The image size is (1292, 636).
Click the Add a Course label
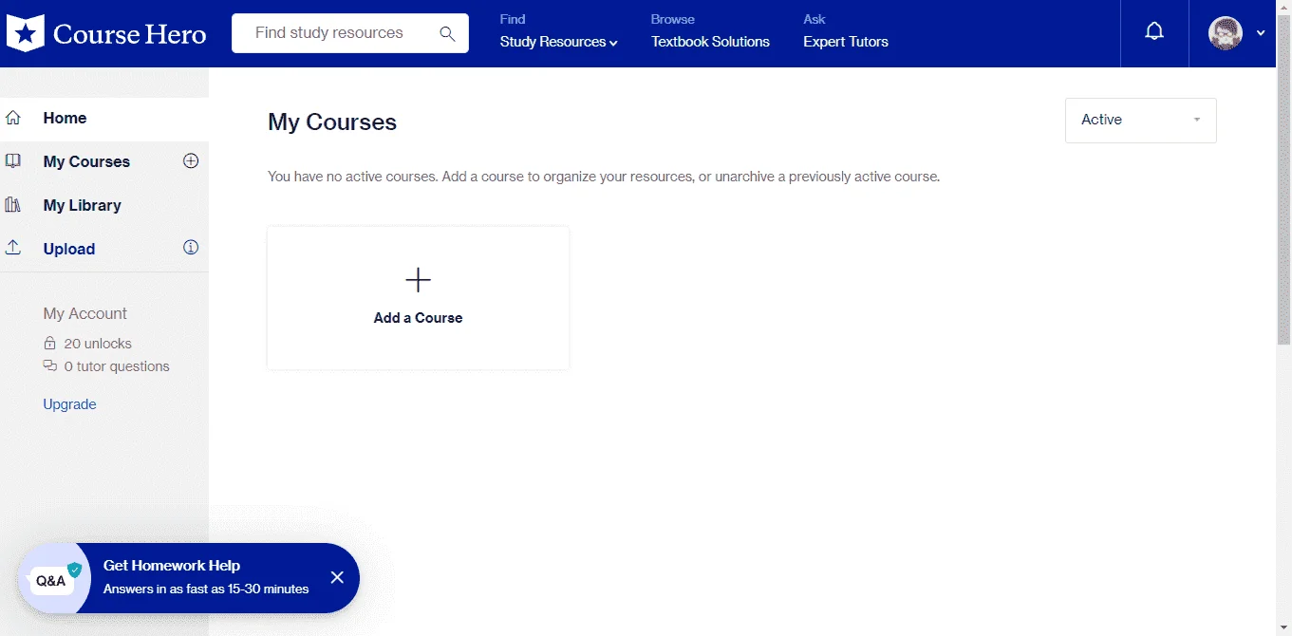click(x=418, y=318)
